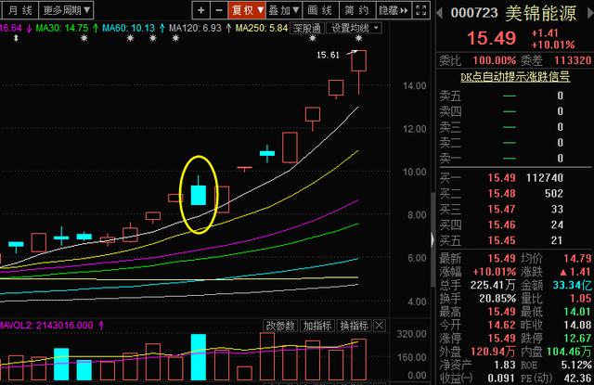Screen dimensions: 594x385
Task: Click the MA60: 10.13 label
Action: point(129,28)
